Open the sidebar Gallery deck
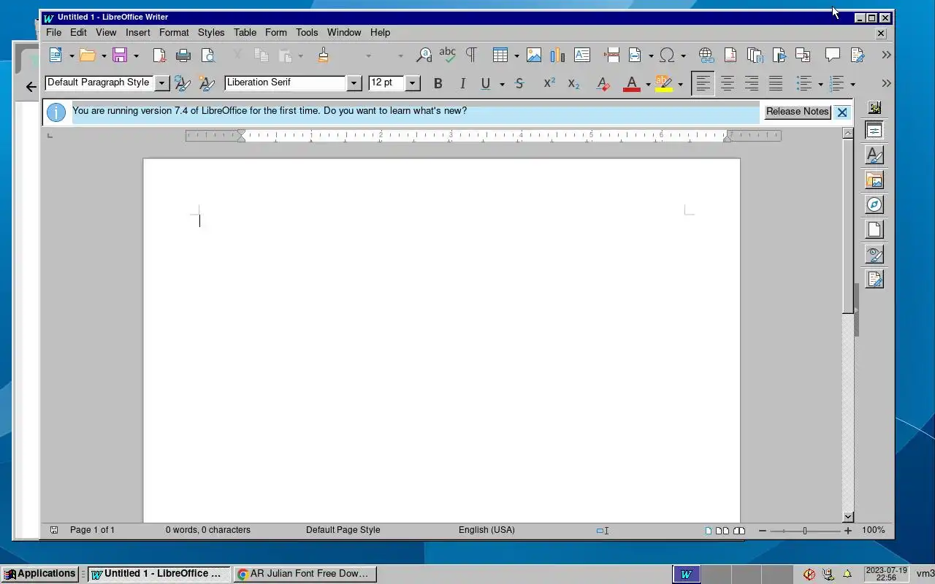Viewport: 935px width, 584px height. click(874, 180)
